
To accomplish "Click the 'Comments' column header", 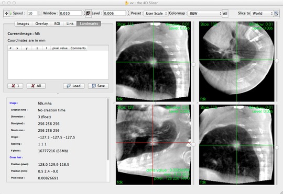I will 78,48.
